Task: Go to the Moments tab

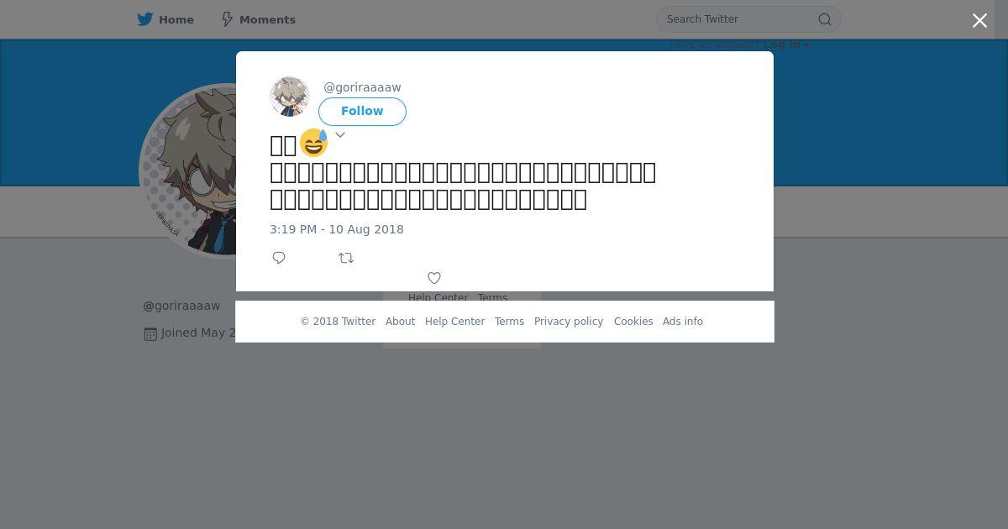Action: point(258,19)
